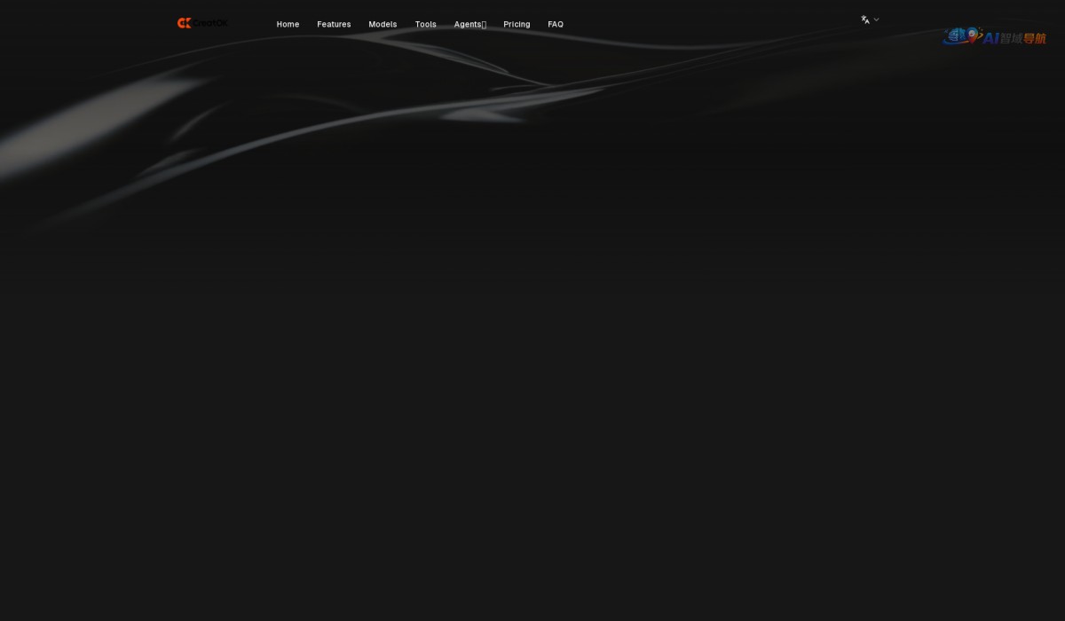Go to the Home page
1065x621 pixels.
coord(288,24)
